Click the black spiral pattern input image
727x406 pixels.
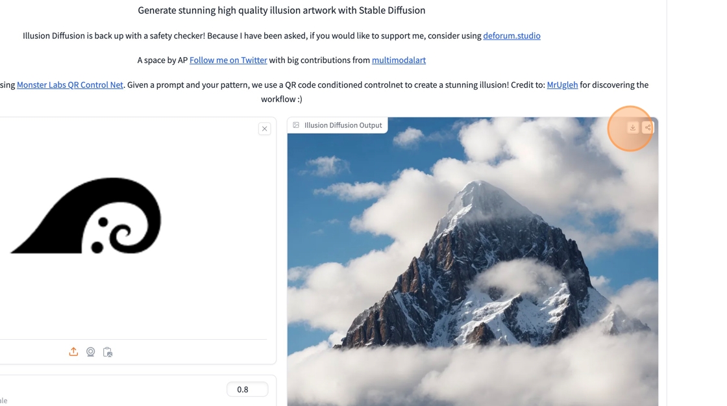coord(87,216)
